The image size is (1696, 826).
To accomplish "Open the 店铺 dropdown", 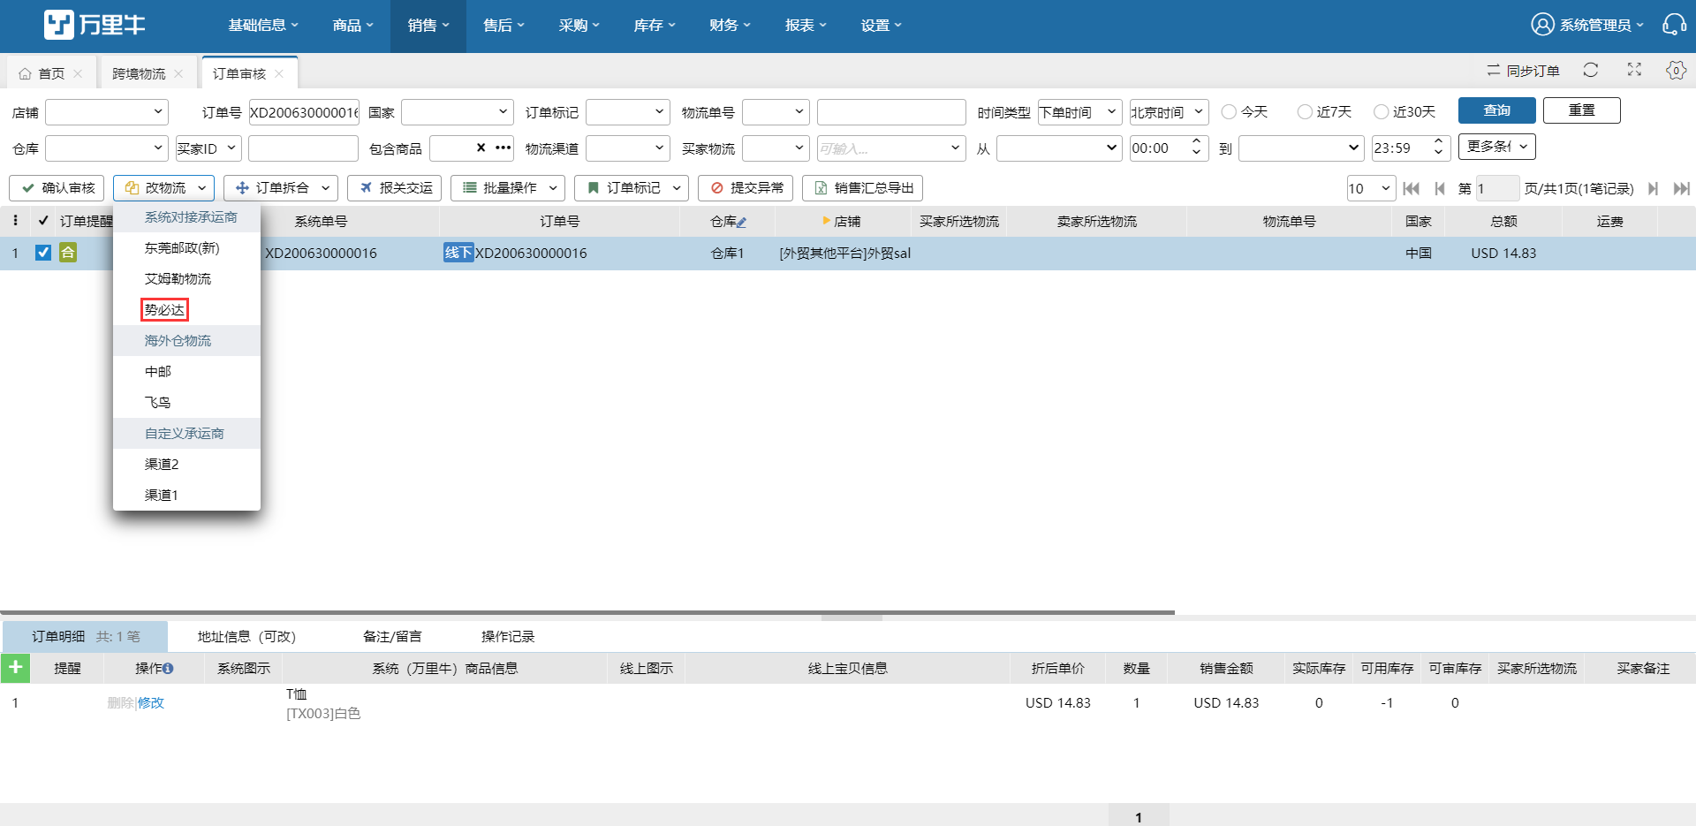I will (x=106, y=112).
